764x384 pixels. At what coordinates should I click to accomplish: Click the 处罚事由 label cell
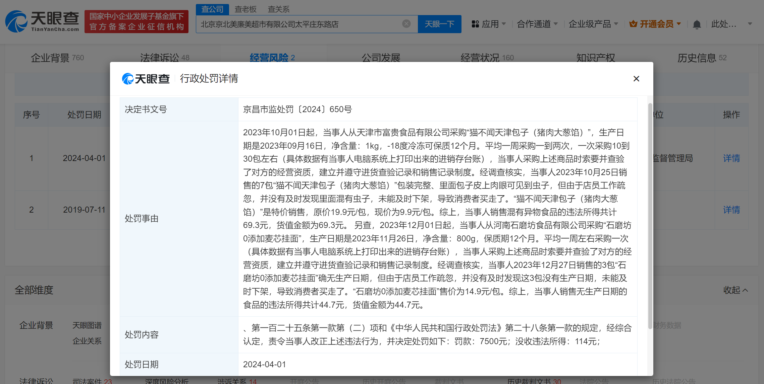[179, 219]
